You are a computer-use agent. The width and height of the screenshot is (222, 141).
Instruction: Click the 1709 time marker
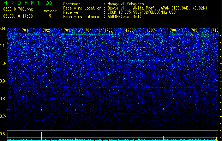(x=193, y=30)
